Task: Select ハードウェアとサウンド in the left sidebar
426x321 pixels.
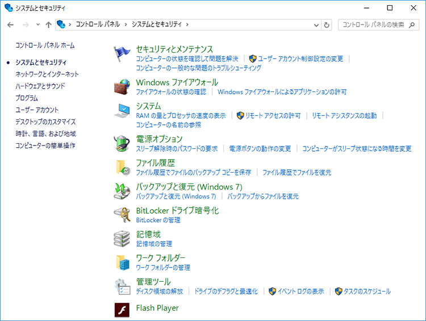Action: [40, 86]
